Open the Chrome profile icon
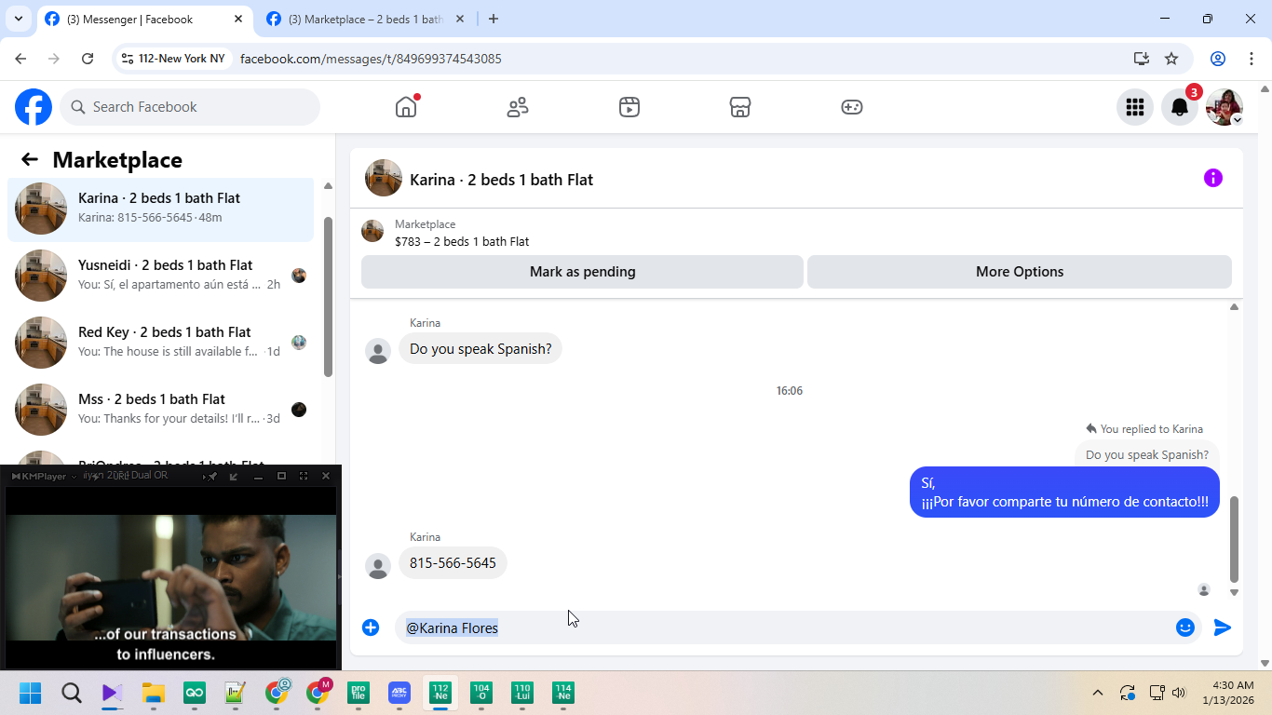 (1218, 59)
